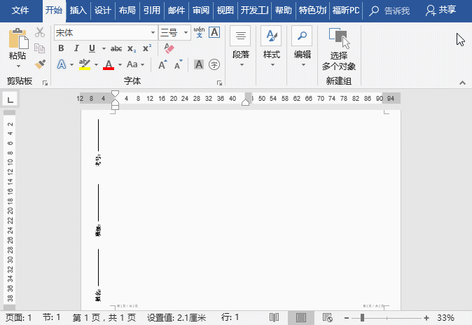Click the 告诉我 search box
The height and width of the screenshot is (325, 472).
click(394, 11)
